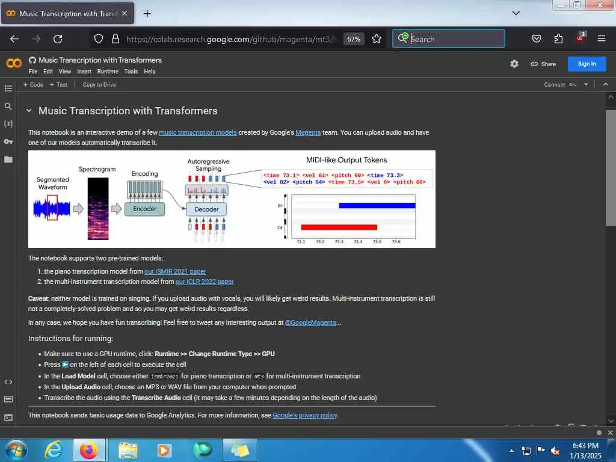Open our ICLR 2022 paper link
Screen dimensions: 616x462
coord(205,282)
